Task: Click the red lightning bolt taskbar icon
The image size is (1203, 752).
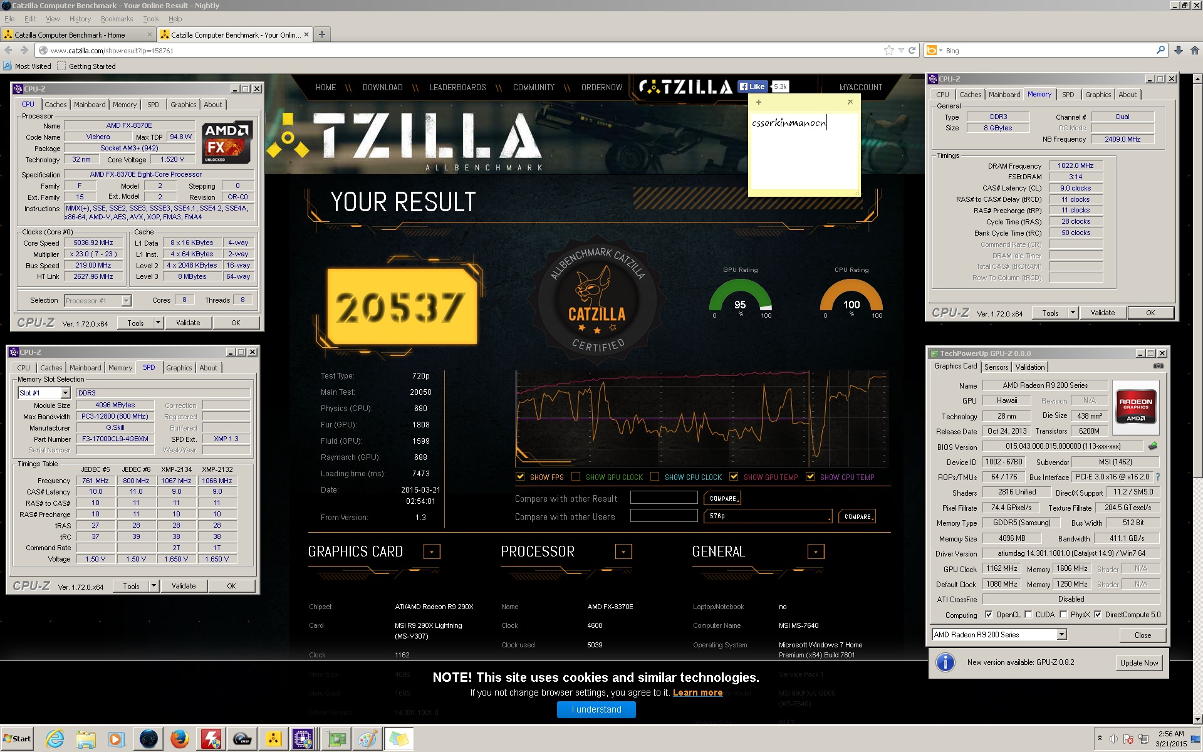Action: (x=211, y=739)
